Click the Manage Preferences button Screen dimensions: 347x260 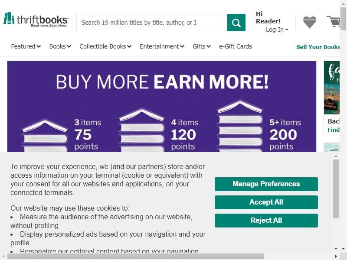(x=266, y=184)
